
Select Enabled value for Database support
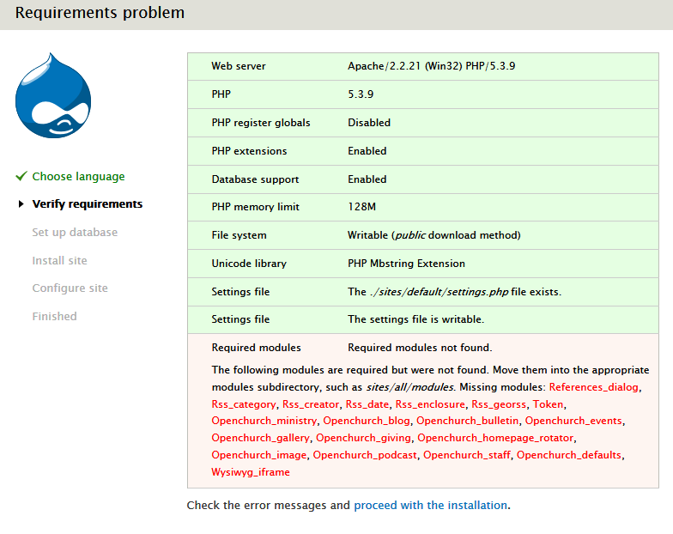pyautogui.click(x=367, y=179)
